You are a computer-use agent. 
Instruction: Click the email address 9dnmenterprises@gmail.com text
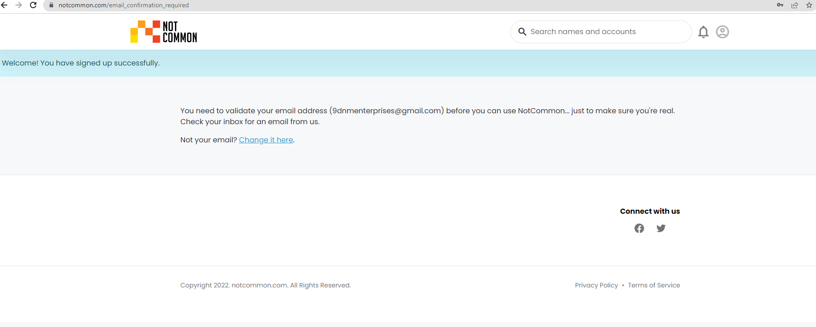[x=387, y=111]
